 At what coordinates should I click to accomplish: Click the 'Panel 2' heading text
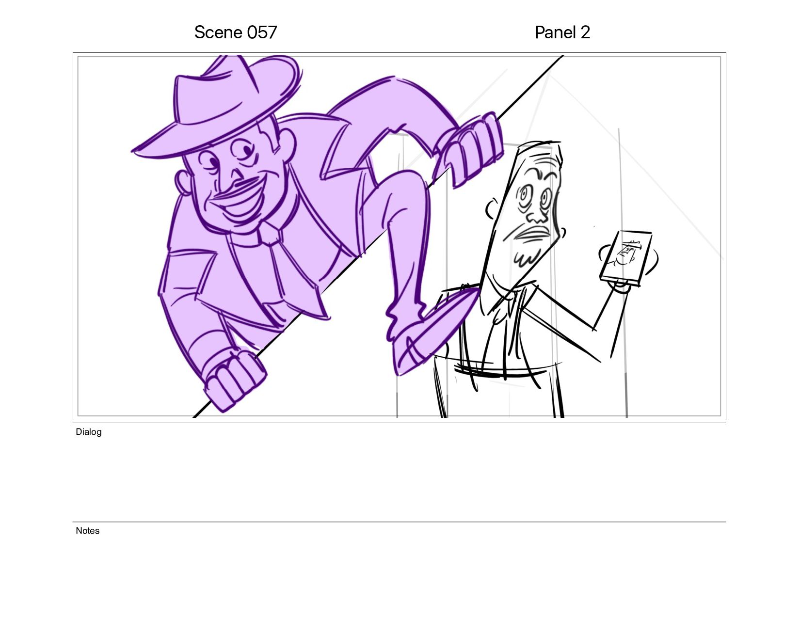coord(562,32)
